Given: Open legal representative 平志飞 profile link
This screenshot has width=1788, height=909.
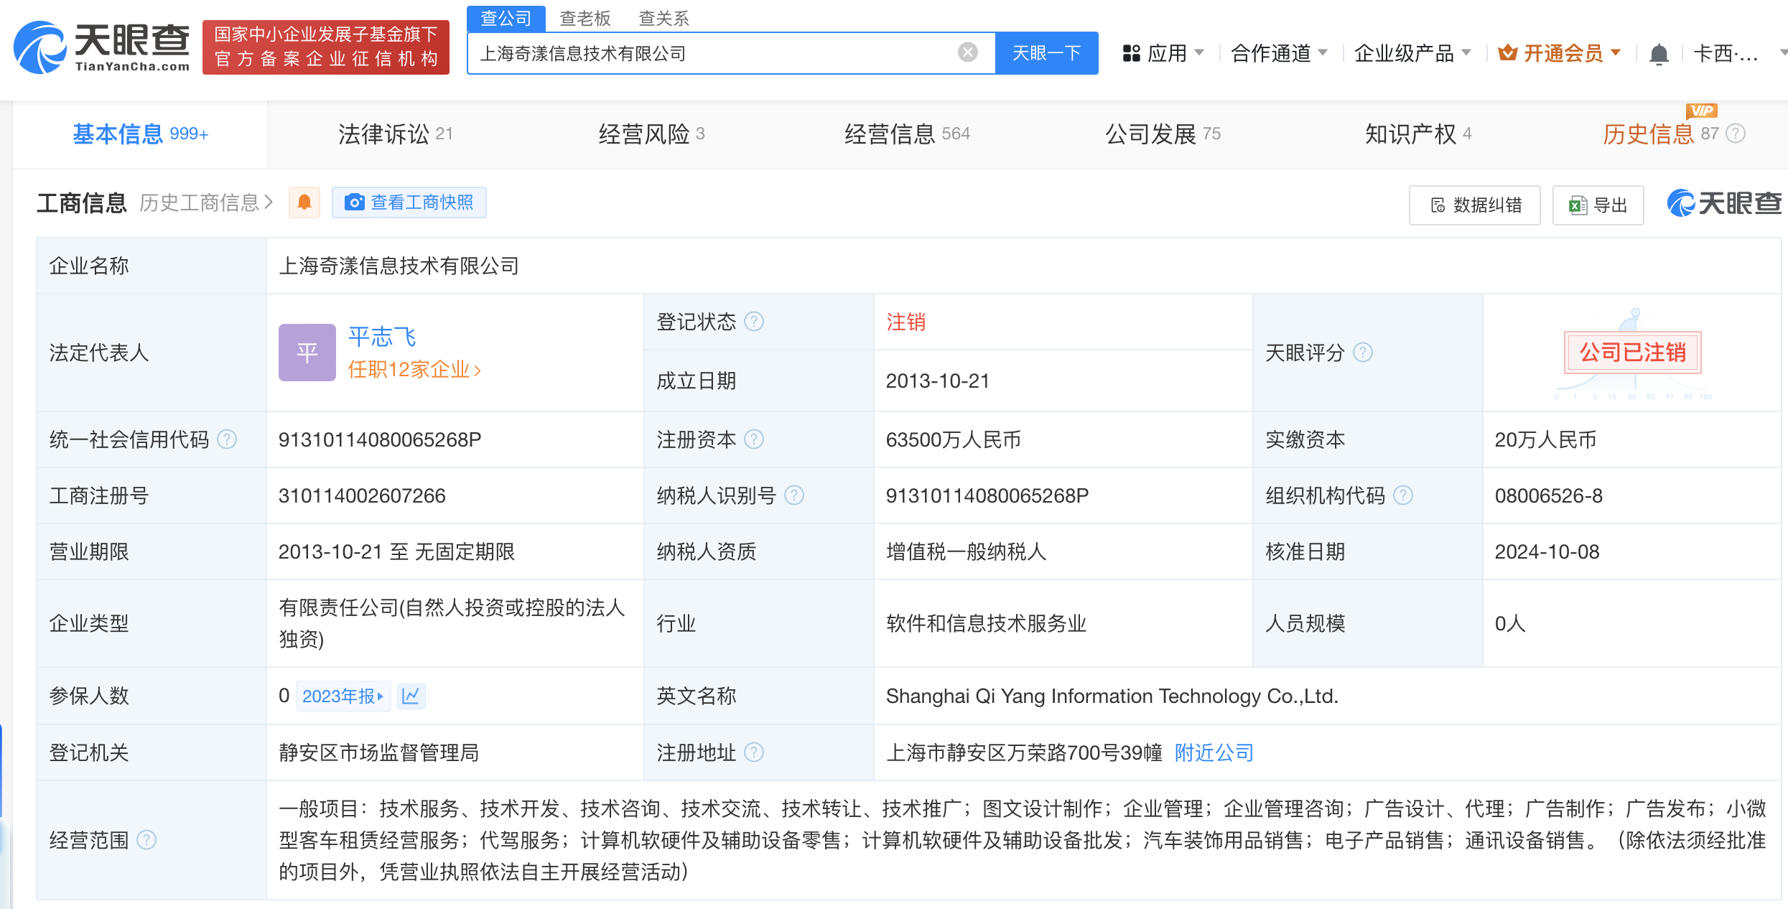Looking at the screenshot, I should click(x=383, y=337).
